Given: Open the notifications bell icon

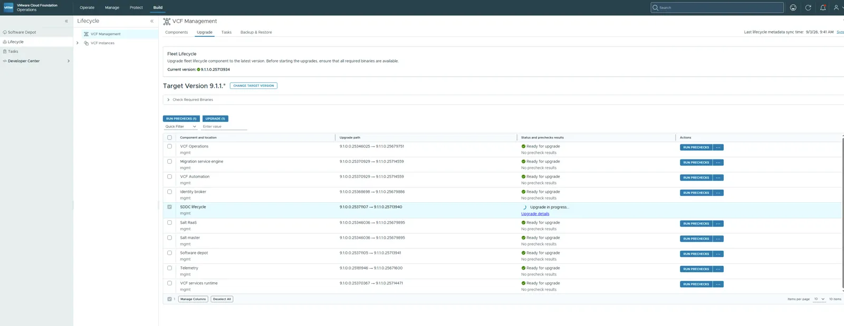Looking at the screenshot, I should tap(823, 7).
